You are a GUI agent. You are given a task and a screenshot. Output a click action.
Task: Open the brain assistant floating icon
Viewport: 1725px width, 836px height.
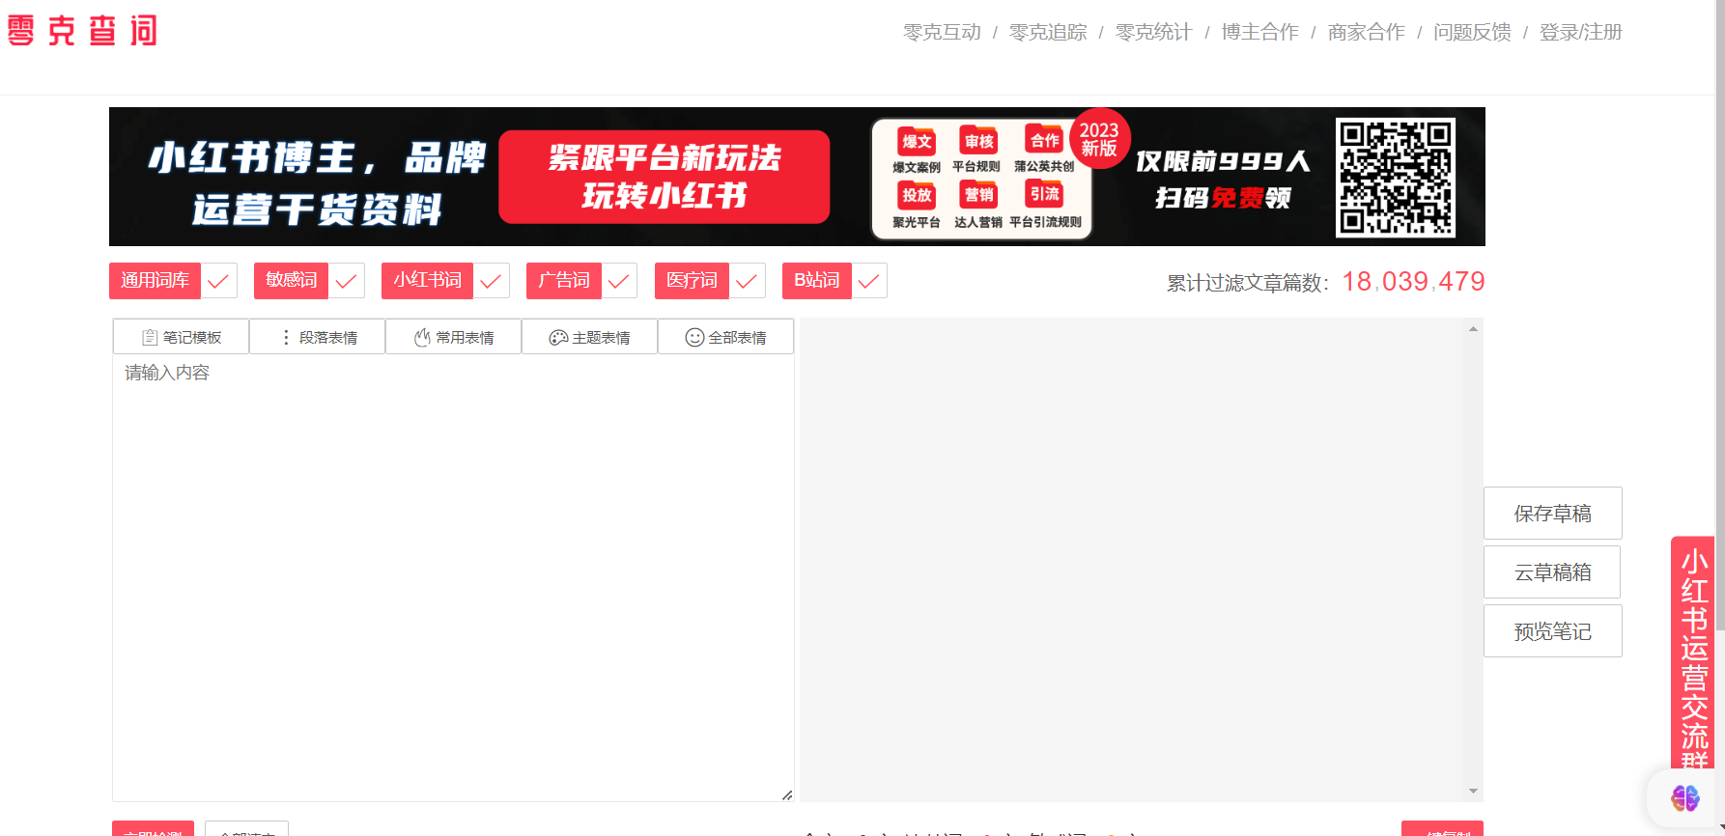point(1684,798)
